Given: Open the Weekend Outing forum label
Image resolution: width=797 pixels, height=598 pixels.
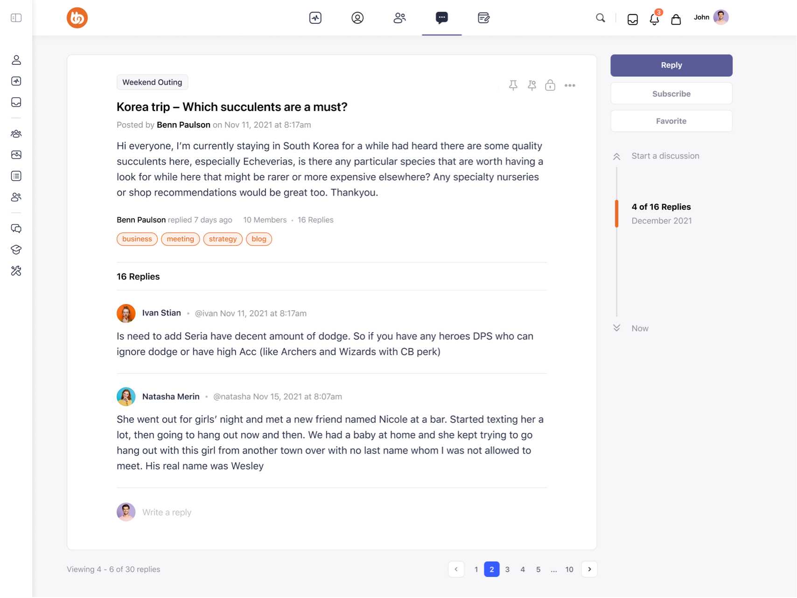Looking at the screenshot, I should pos(152,82).
